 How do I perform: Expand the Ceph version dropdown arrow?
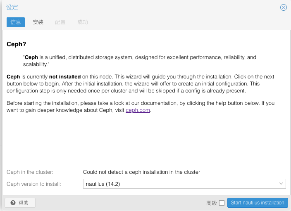coord(281,184)
